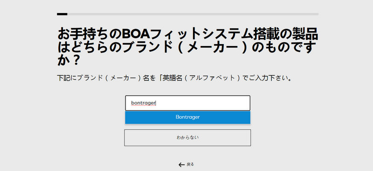The image size is (373, 171).
Task: Select the Bontrager autocomplete suggestion
Action: coord(188,117)
